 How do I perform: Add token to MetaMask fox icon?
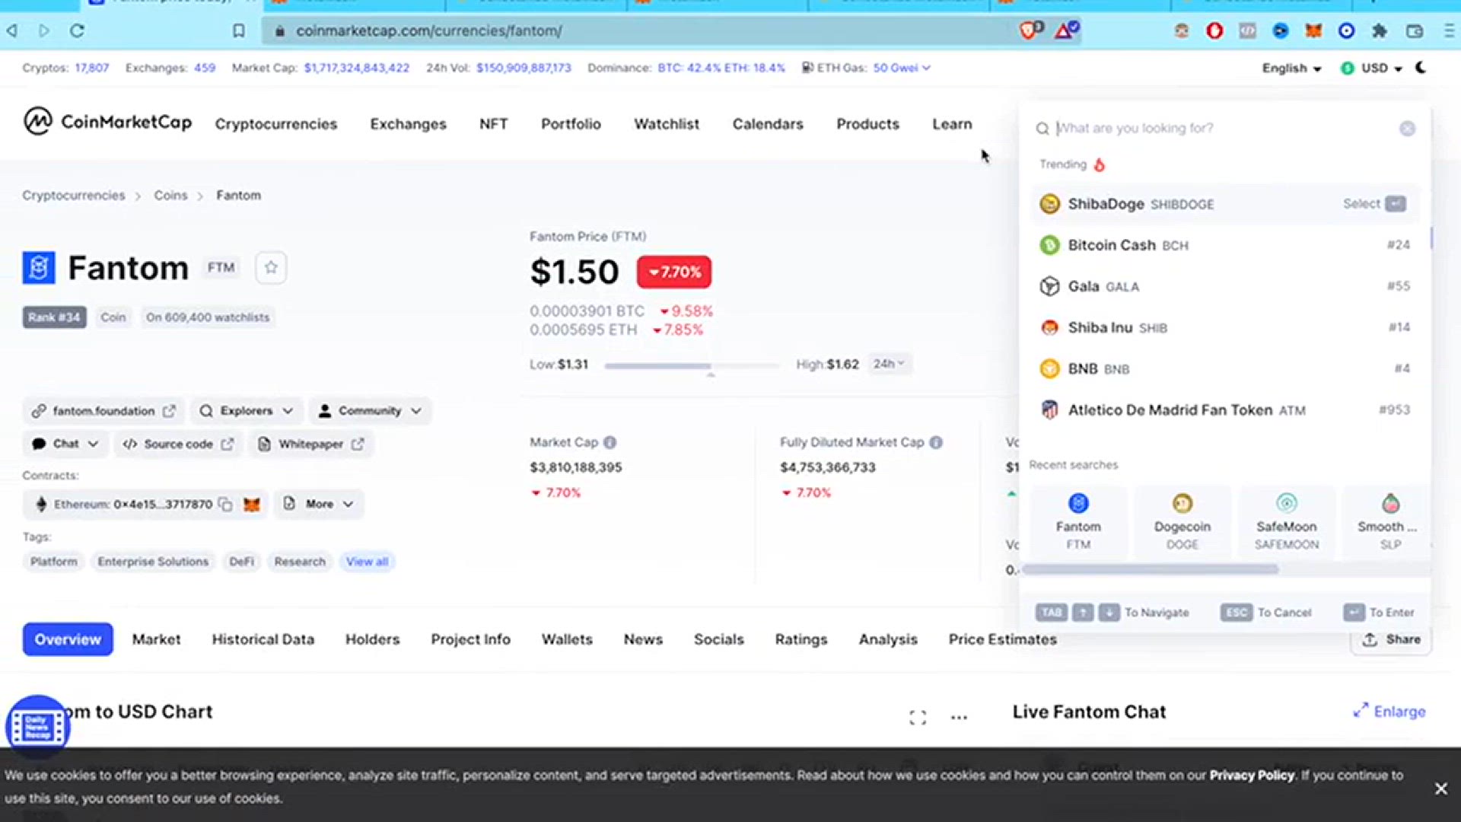(252, 504)
